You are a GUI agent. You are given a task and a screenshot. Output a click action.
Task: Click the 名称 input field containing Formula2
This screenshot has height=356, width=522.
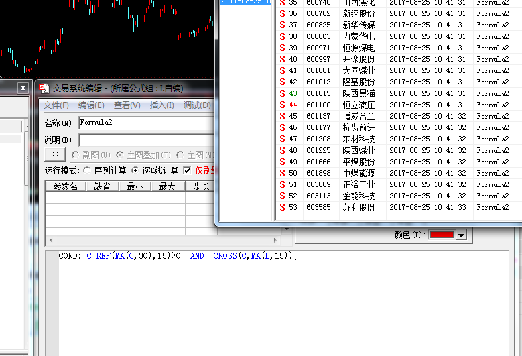[x=147, y=123]
